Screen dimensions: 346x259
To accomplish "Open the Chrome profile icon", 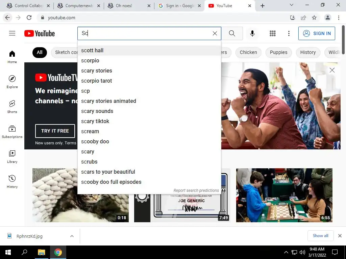I will pos(328,18).
